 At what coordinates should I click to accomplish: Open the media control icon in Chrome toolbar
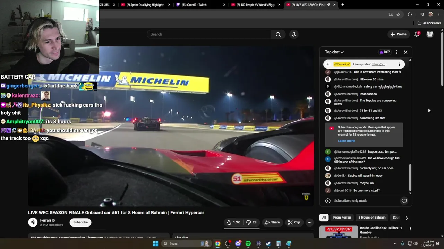point(422,15)
